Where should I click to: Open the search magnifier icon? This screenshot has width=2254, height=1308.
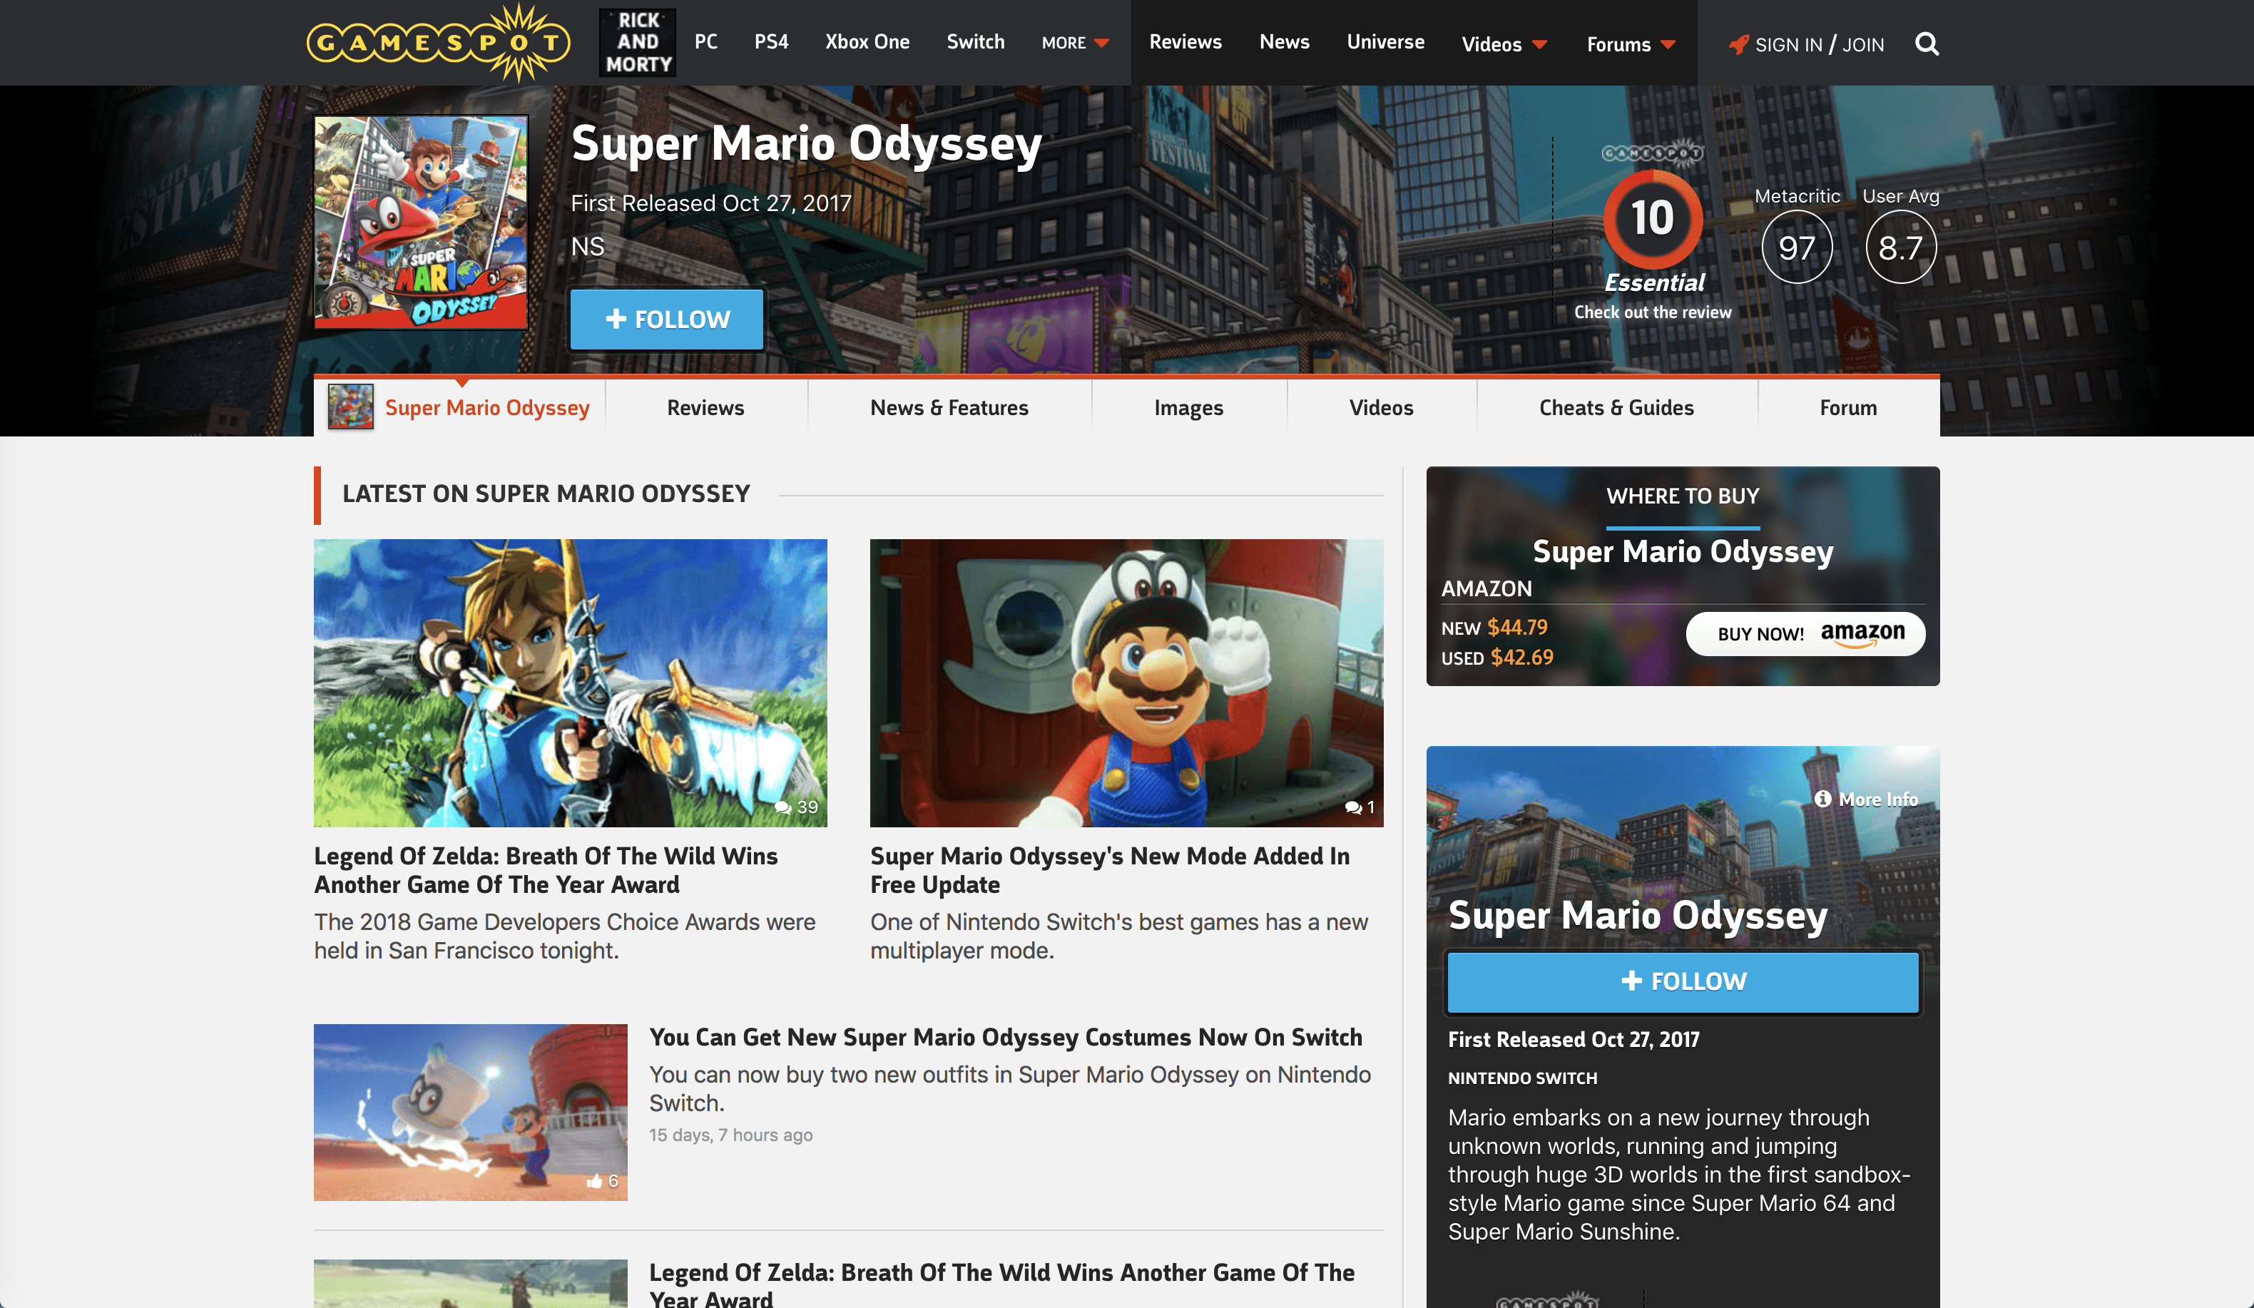tap(1927, 44)
